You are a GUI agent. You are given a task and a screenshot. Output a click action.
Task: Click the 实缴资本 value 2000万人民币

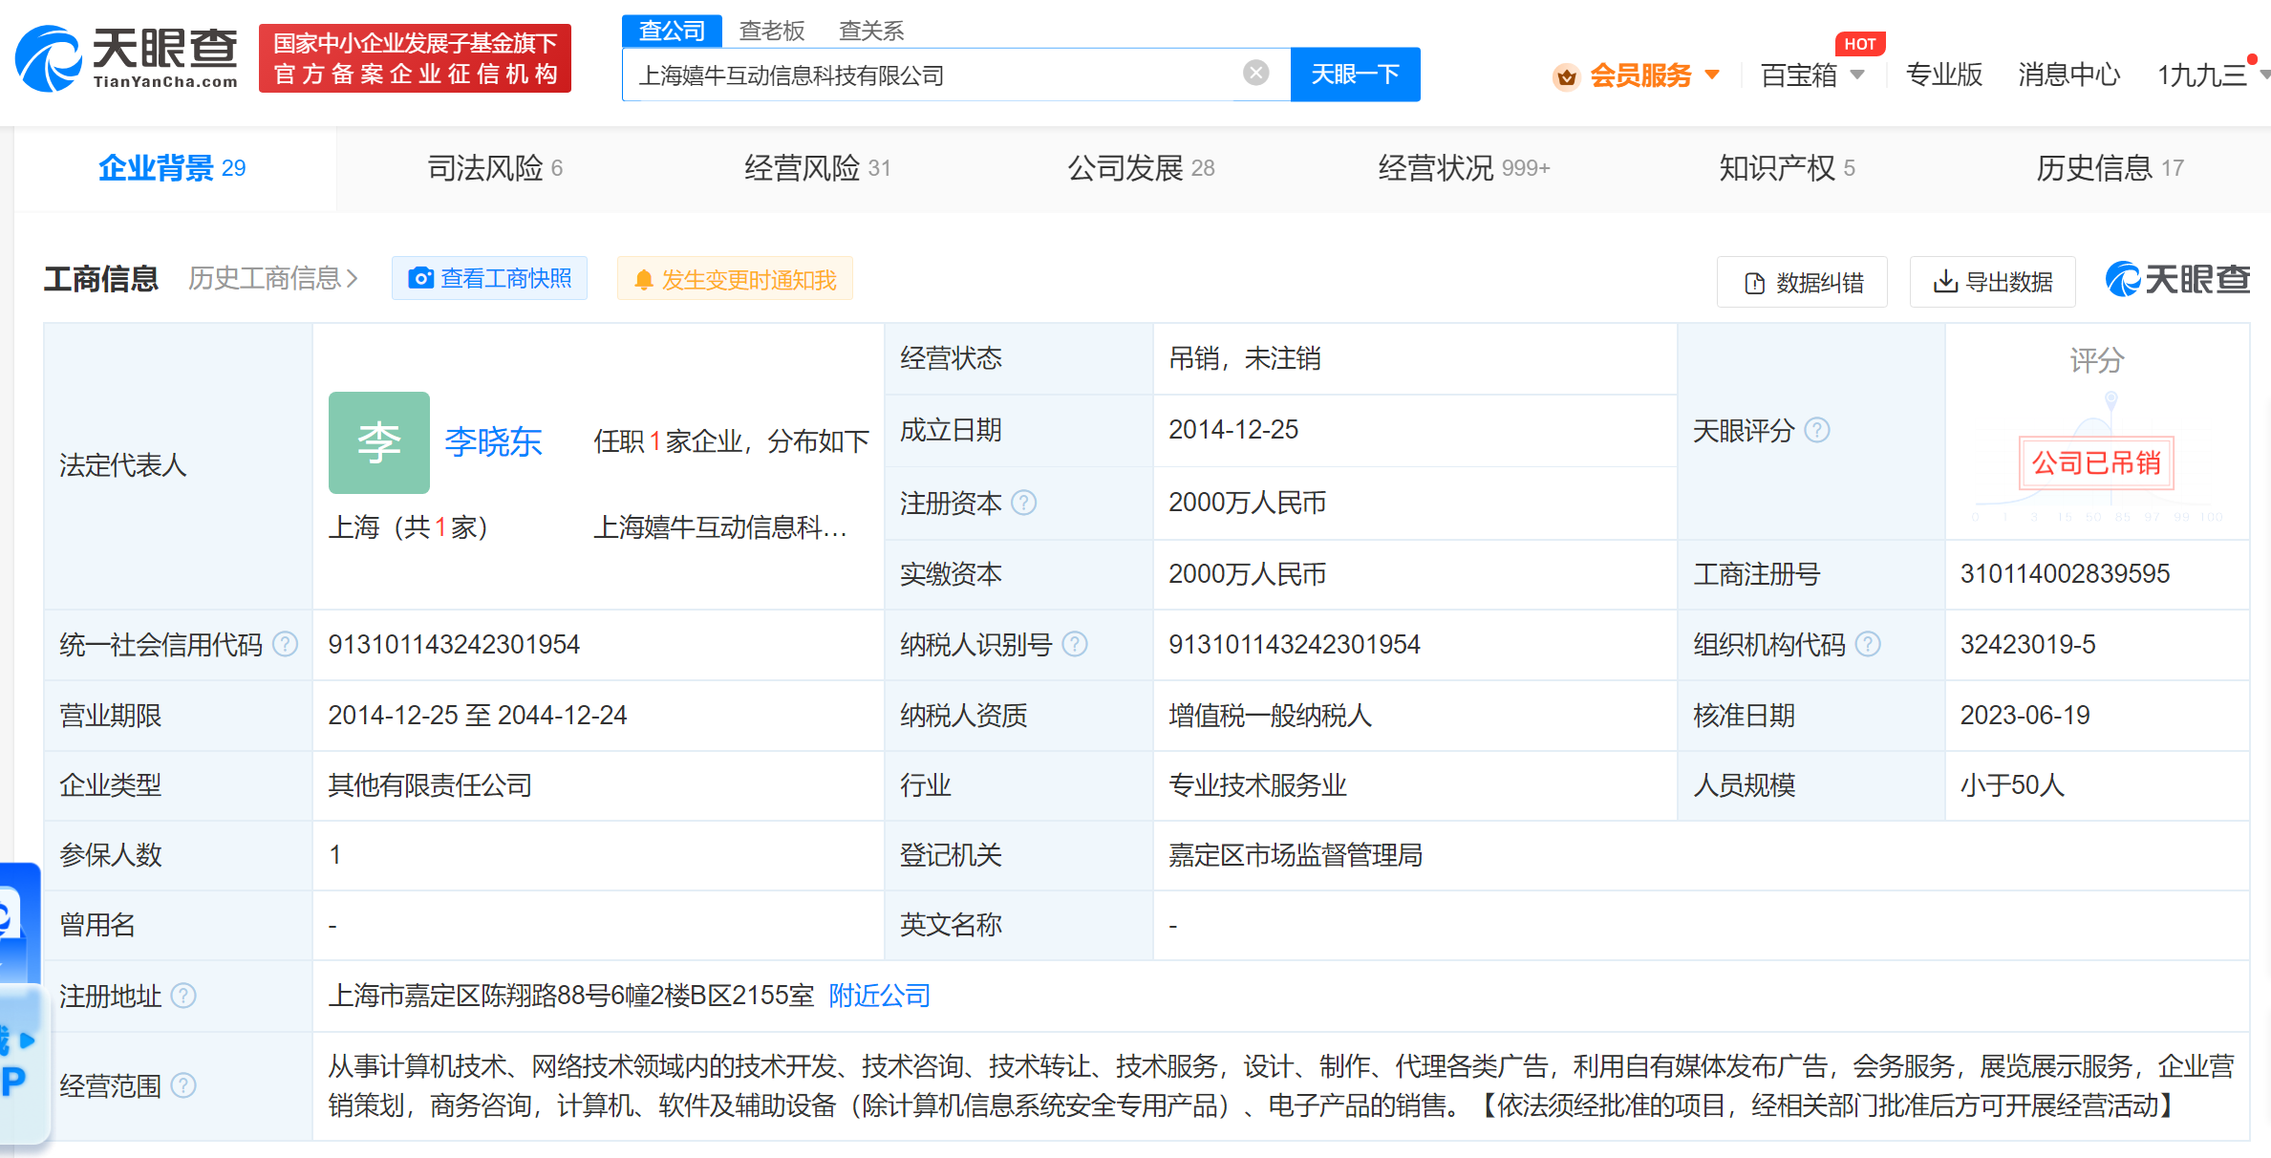click(1247, 574)
